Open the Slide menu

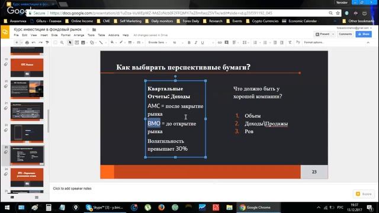[54, 35]
